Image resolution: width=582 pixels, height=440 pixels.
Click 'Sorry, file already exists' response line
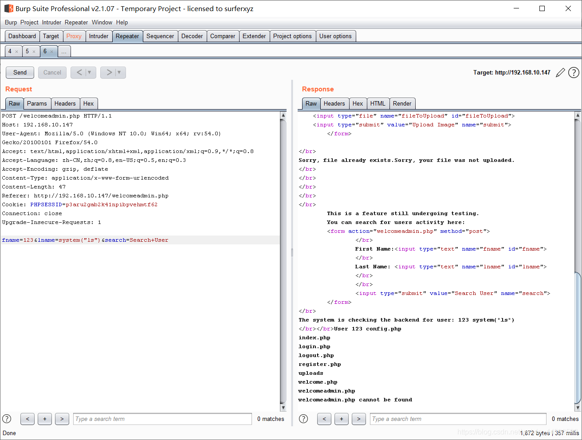click(x=407, y=160)
